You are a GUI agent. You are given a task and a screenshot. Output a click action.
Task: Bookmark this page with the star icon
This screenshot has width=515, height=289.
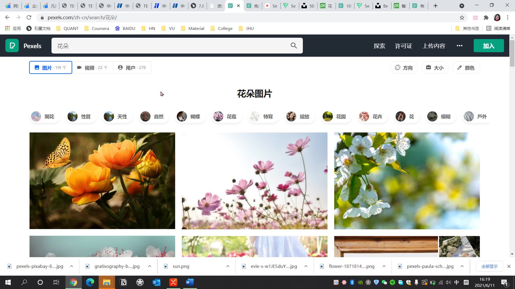462,17
